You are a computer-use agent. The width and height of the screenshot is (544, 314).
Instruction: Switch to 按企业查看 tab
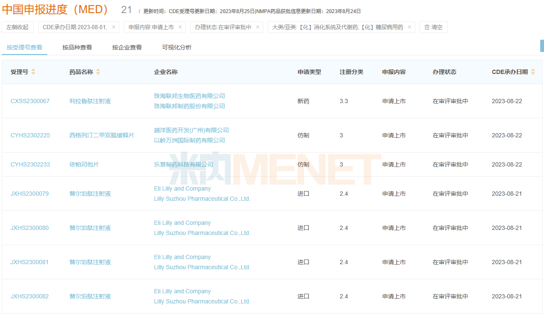[x=127, y=47]
